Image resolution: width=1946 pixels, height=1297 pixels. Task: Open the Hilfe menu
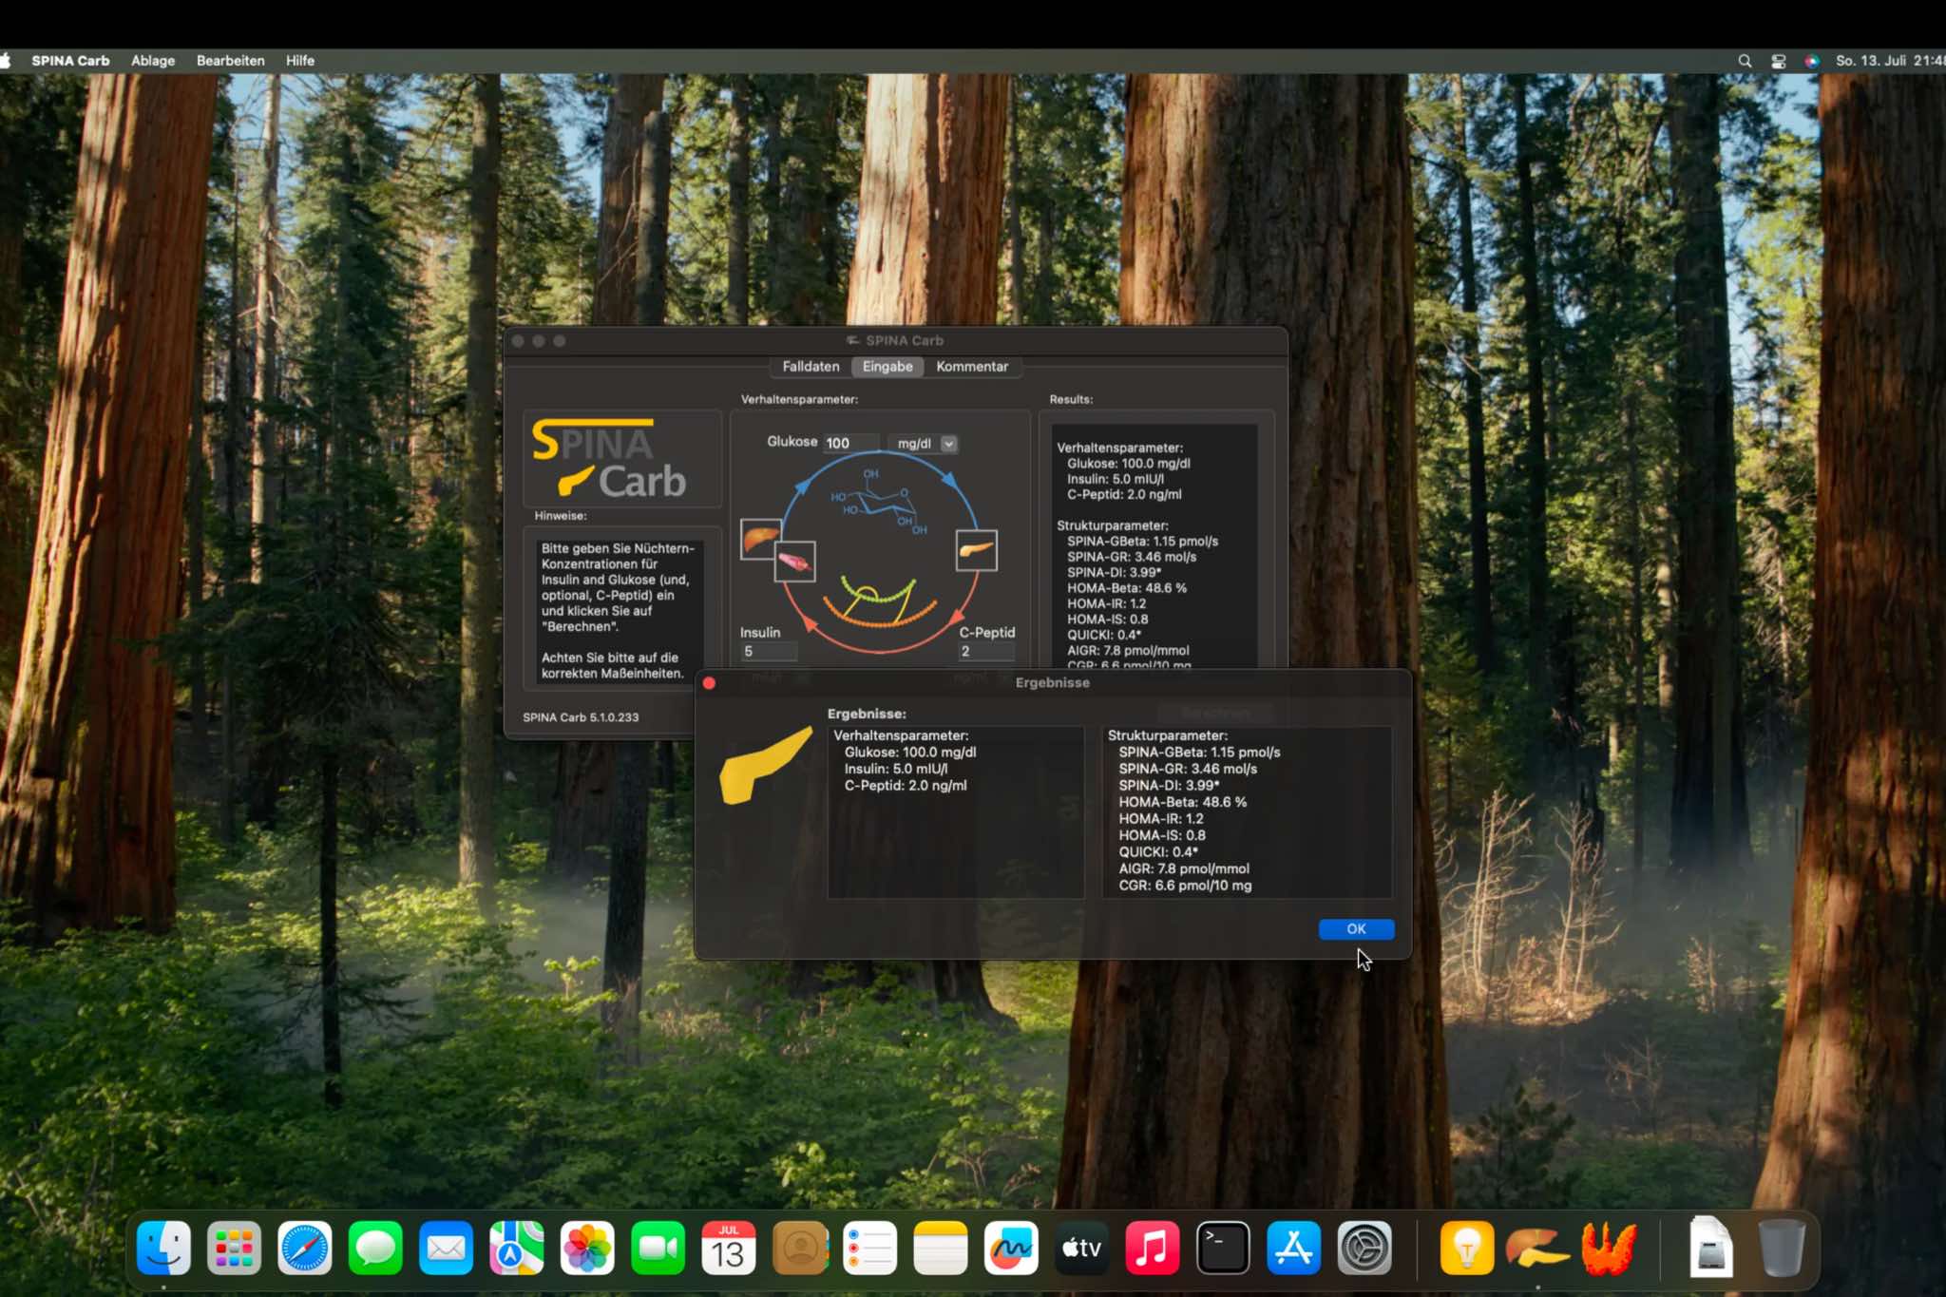(x=299, y=60)
